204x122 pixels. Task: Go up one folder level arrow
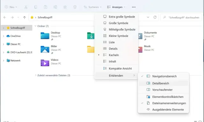pos(25,17)
